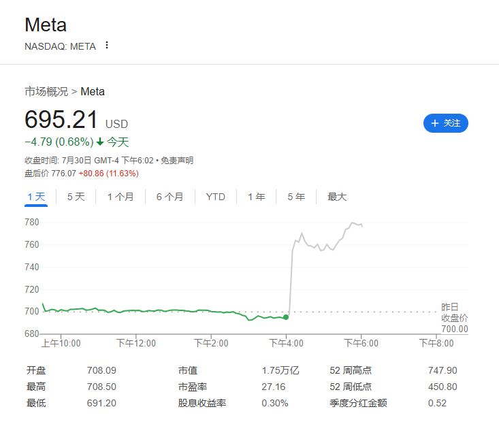The width and height of the screenshot is (499, 422).
Task: Open the 市场概况 breadcrumb link
Action: [x=46, y=91]
